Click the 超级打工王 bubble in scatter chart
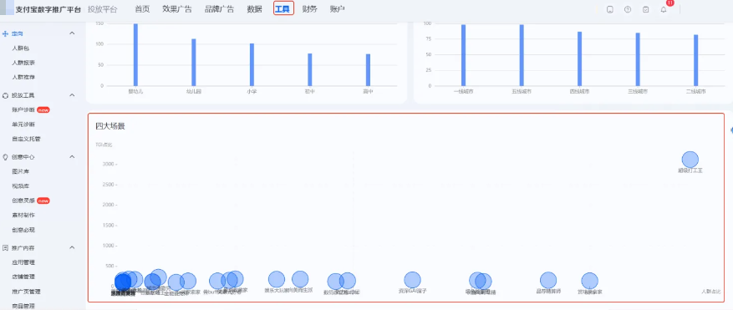Screen dimensions: 733x310 pyautogui.click(x=690, y=160)
